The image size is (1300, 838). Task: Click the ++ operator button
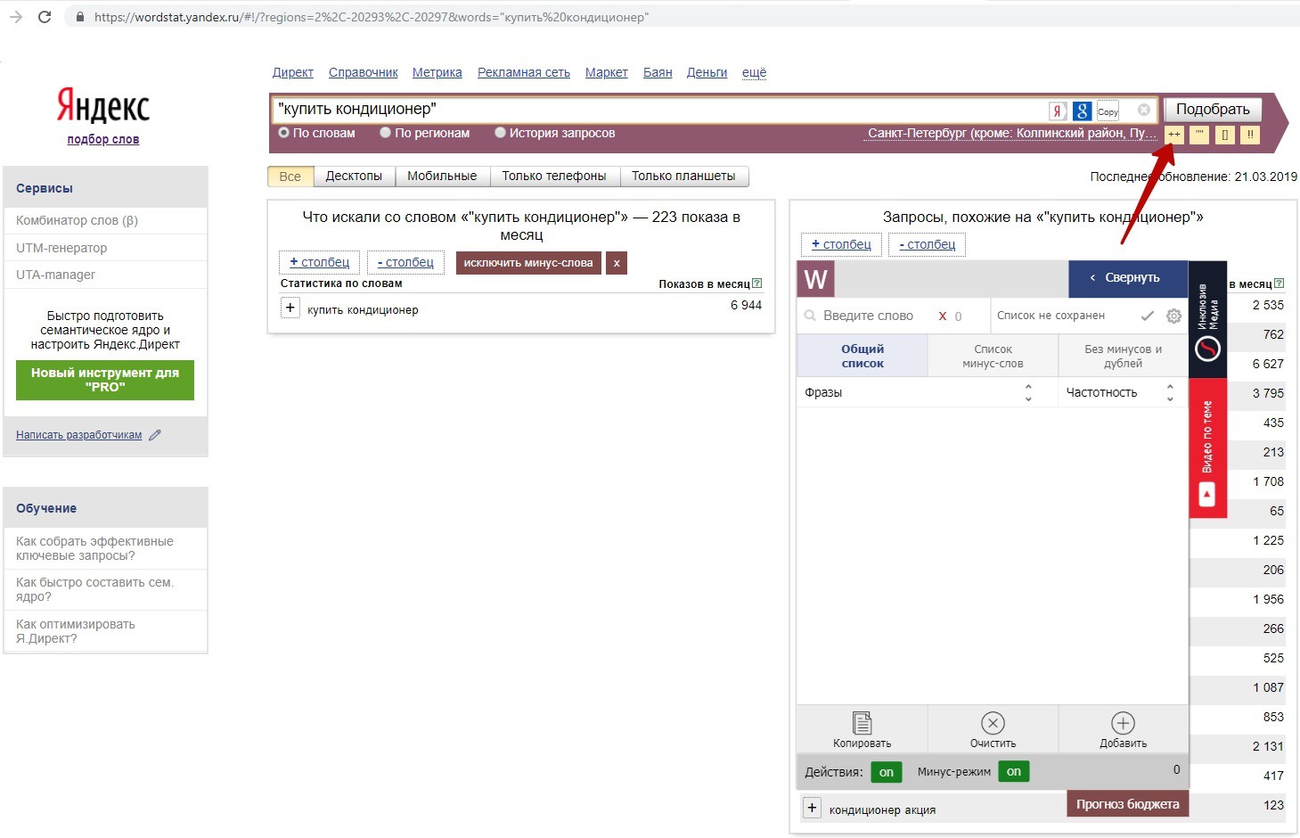click(x=1174, y=135)
